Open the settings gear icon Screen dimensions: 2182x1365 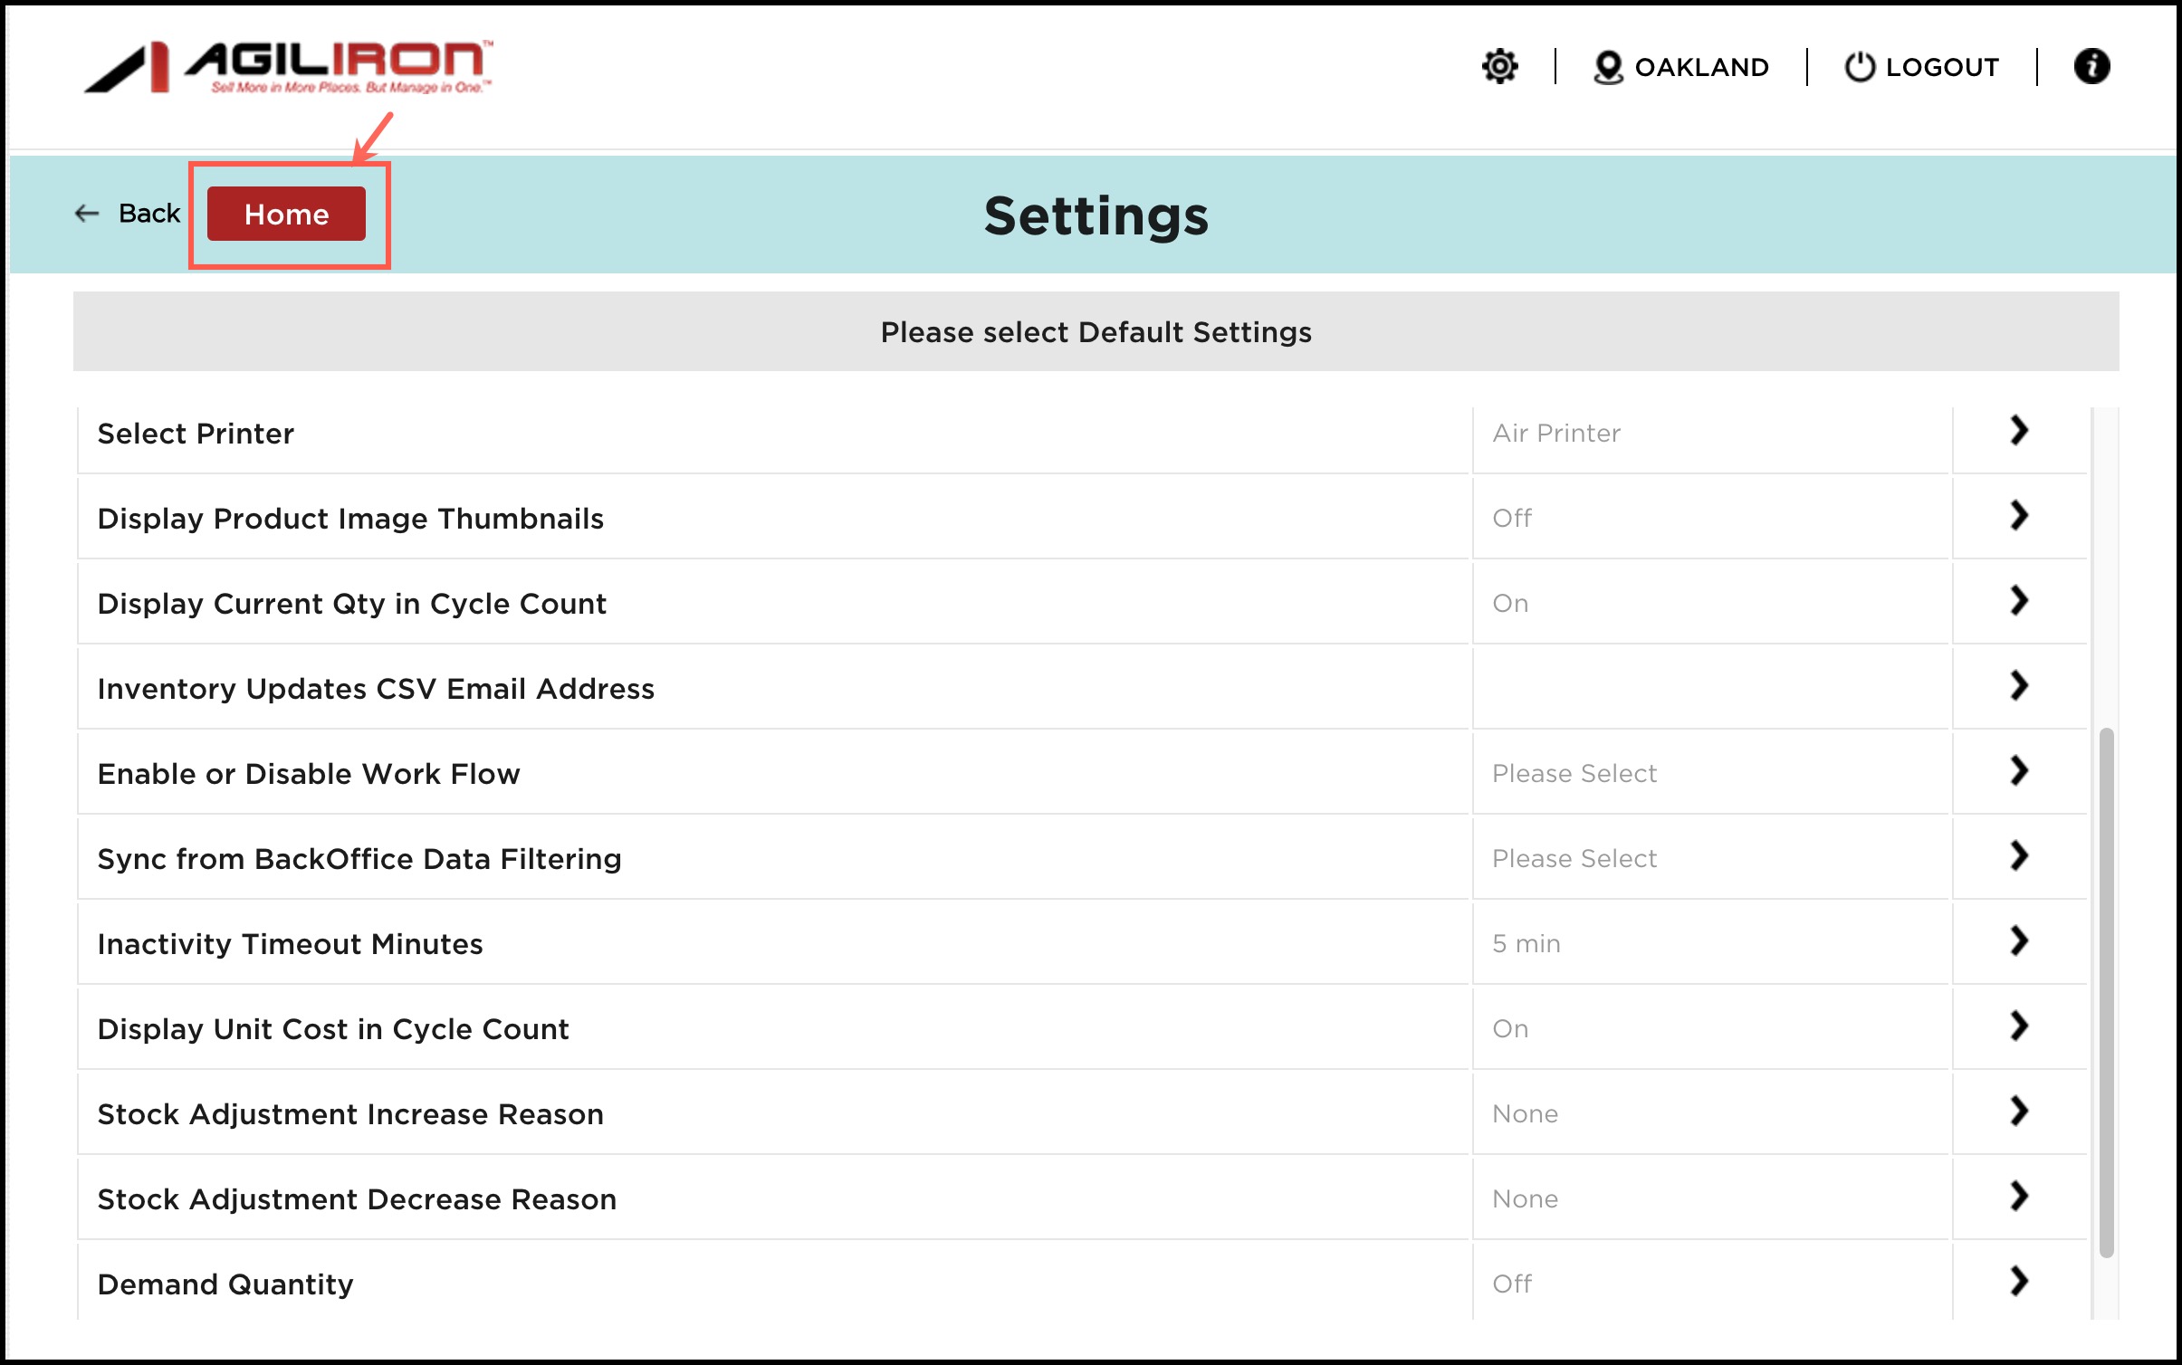point(1499,66)
